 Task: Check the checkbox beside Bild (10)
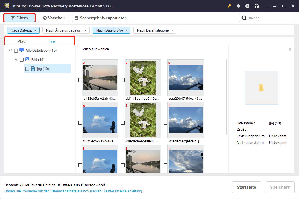click(x=22, y=59)
